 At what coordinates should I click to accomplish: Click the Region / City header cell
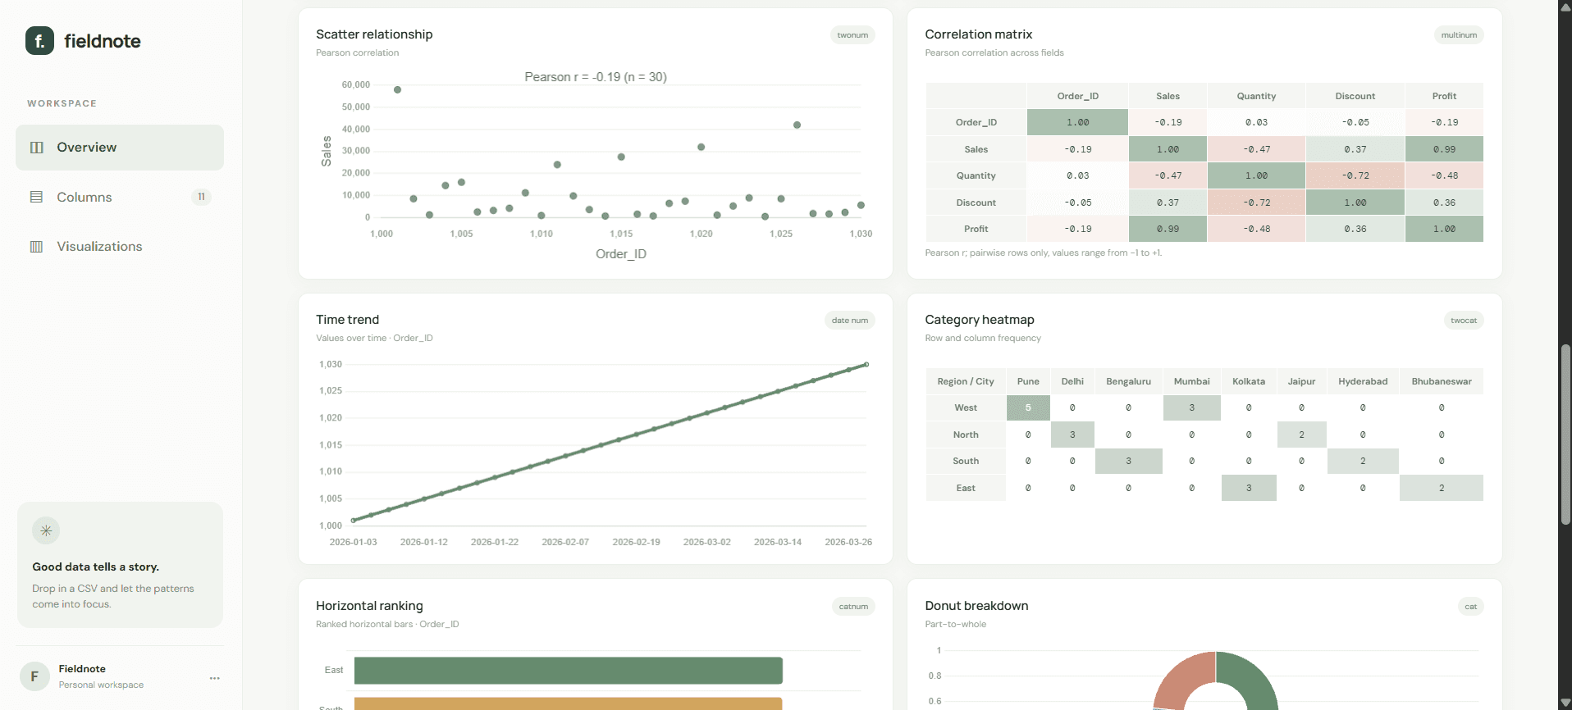point(966,381)
